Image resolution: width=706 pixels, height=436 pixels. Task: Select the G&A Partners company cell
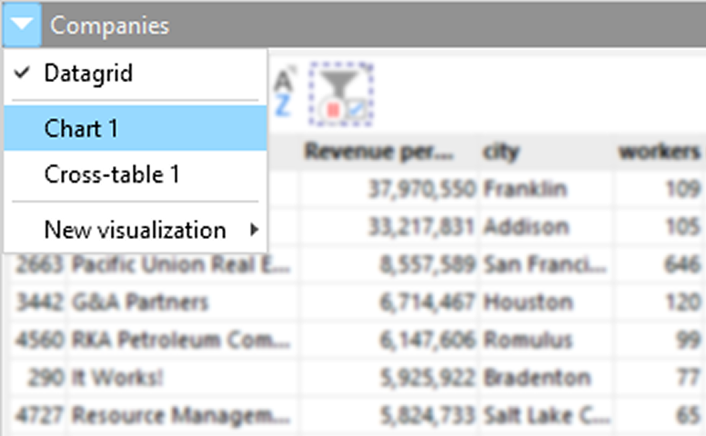[x=140, y=302]
